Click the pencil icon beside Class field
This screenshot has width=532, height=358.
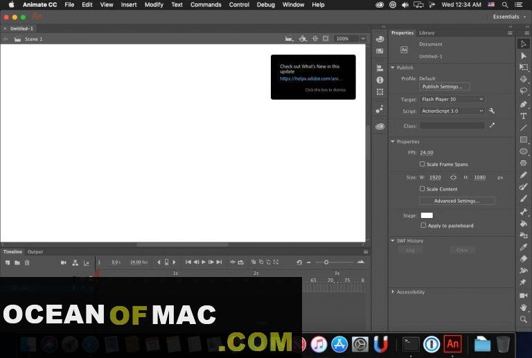tap(492, 125)
